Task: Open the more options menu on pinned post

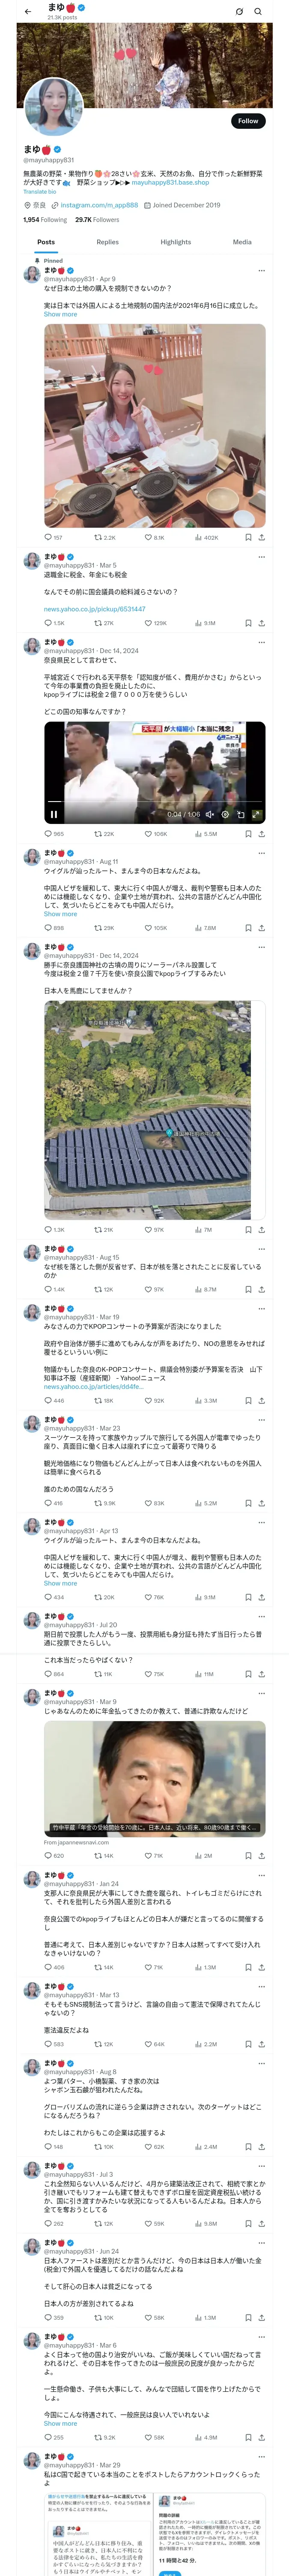Action: (x=261, y=271)
